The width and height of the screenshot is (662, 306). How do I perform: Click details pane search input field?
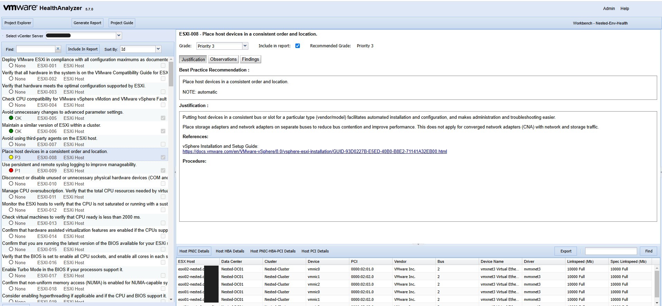click(x=611, y=251)
